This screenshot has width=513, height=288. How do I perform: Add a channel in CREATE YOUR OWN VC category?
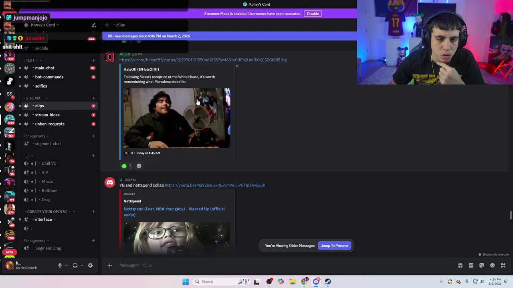[x=93, y=212]
